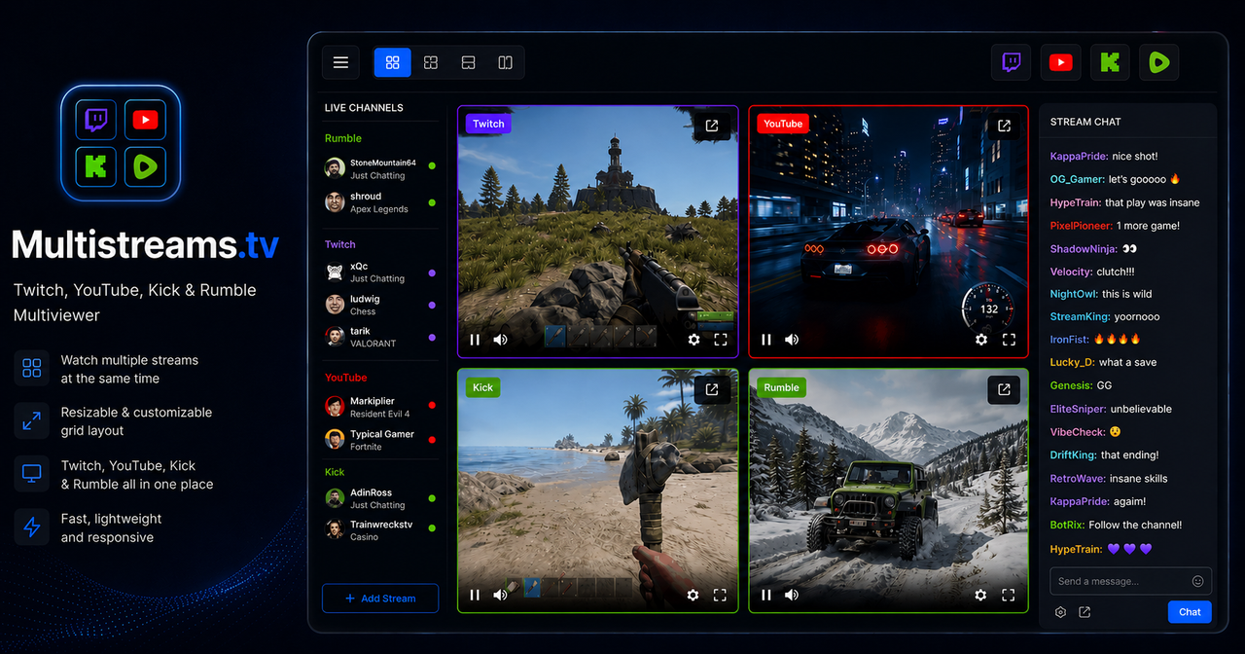Mute the YouTube stream volume

(x=792, y=340)
